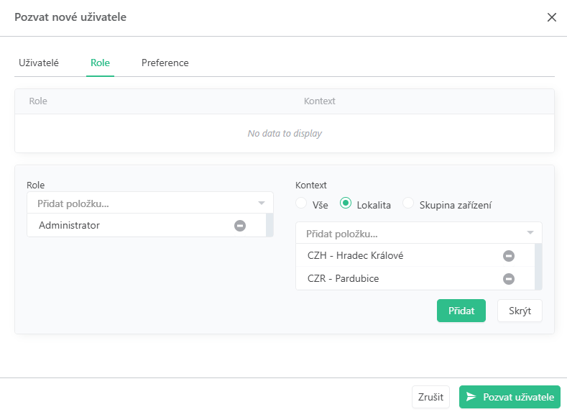Screen dimensions: 567x412
Task: Remove CZR - Pardubice from list
Action: click(508, 279)
